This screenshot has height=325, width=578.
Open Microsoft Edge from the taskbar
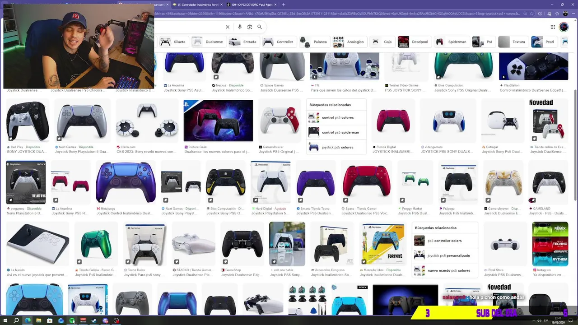click(28, 320)
